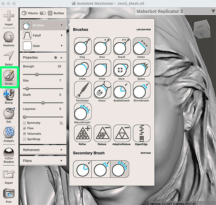The width and height of the screenshot is (216, 205).
Task: Select the ShrinkSmooth brush
Action: [141, 90]
